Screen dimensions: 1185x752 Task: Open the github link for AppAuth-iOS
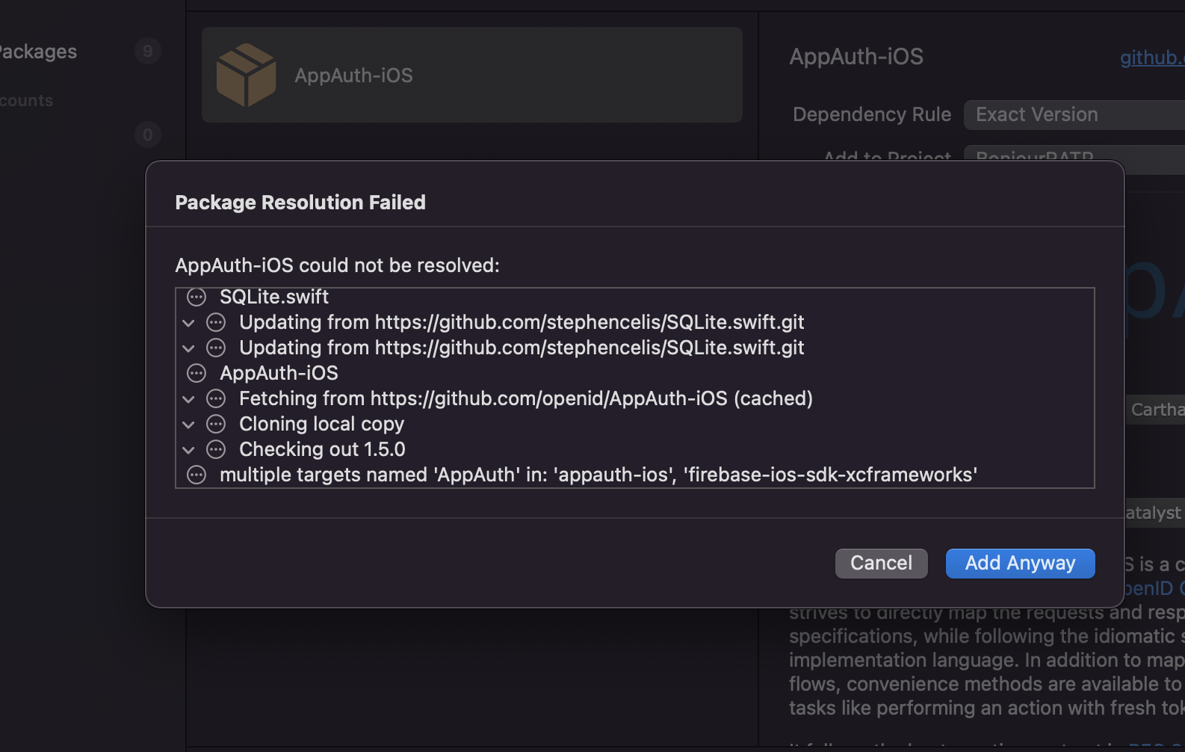[1152, 58]
